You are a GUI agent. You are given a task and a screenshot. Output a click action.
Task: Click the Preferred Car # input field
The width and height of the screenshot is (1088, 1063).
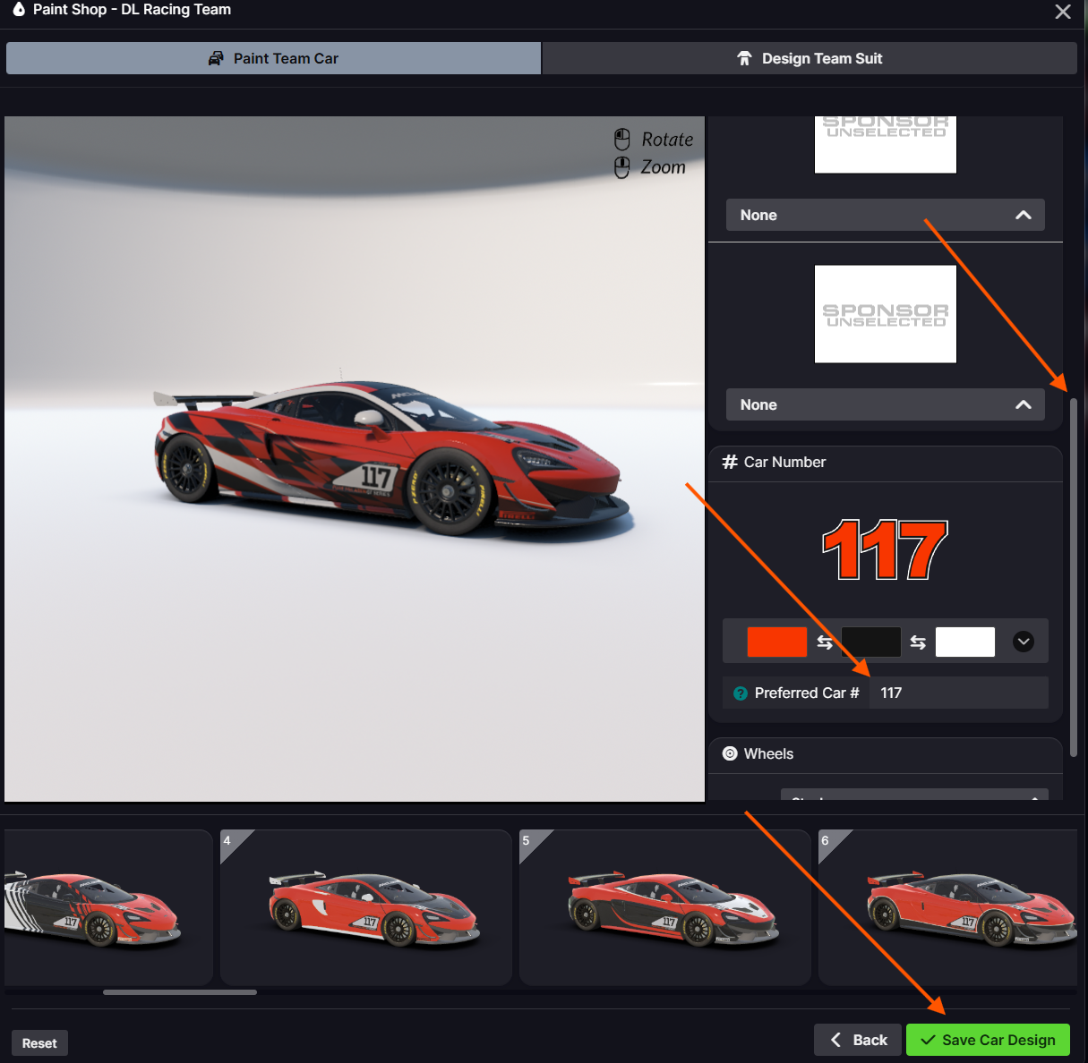point(958,693)
